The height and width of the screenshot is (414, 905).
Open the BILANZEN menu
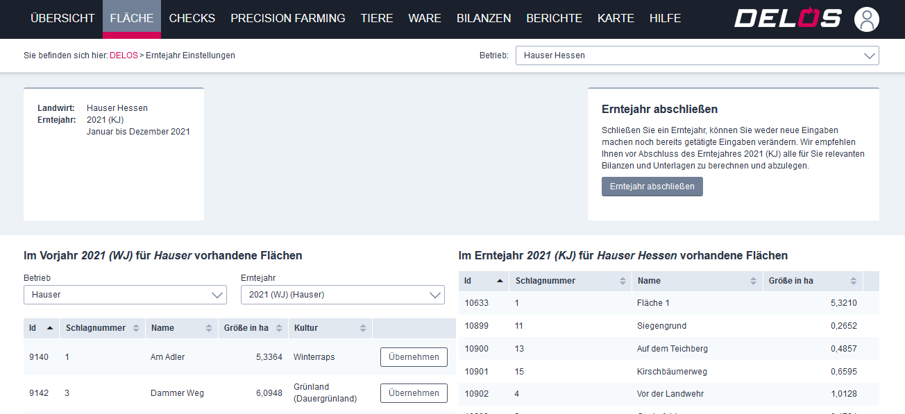[484, 19]
